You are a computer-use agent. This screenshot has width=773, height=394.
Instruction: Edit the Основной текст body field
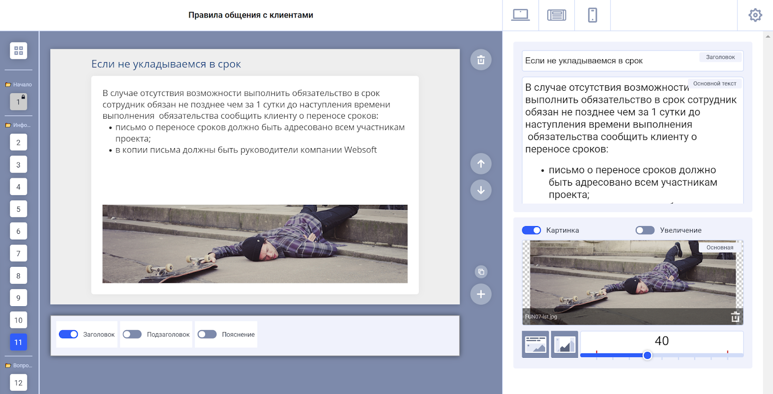(x=632, y=140)
